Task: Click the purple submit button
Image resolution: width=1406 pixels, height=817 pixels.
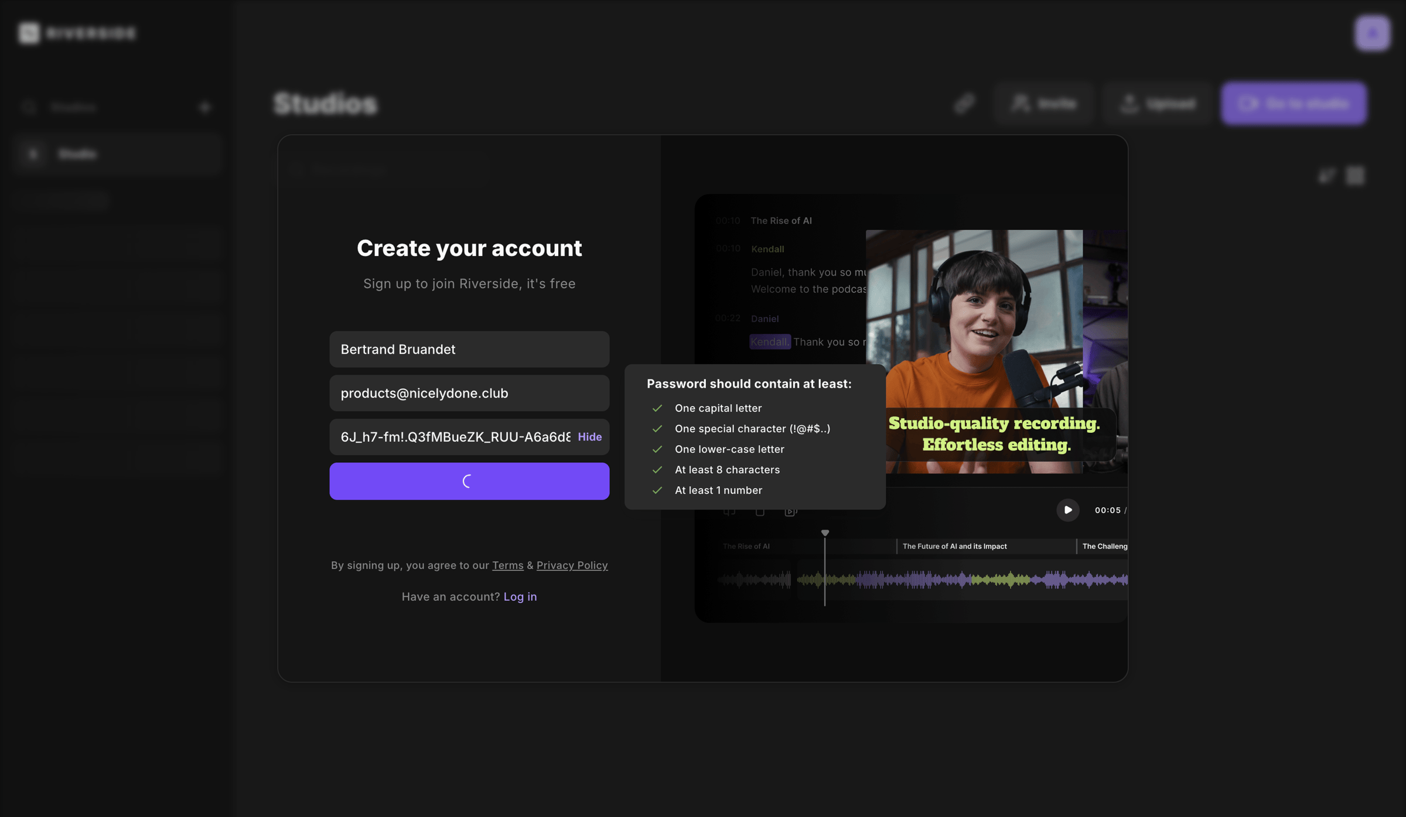Action: [x=469, y=481]
